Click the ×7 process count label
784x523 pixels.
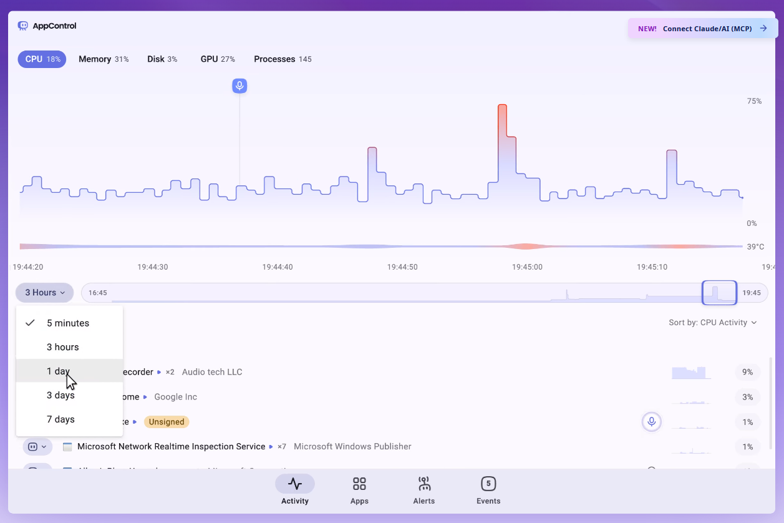pos(282,447)
